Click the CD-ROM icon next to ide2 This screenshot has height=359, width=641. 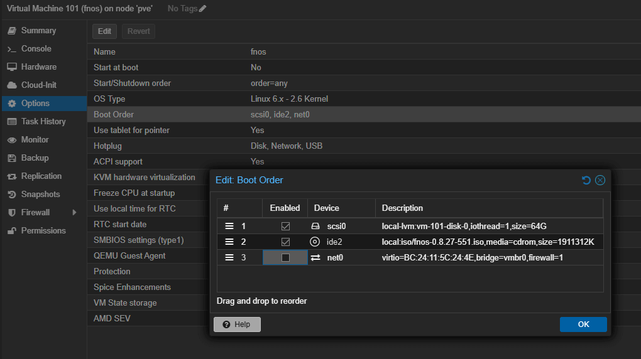(315, 242)
